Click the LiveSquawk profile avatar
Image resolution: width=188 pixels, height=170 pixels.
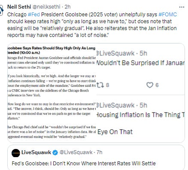pyautogui.click(x=16, y=153)
